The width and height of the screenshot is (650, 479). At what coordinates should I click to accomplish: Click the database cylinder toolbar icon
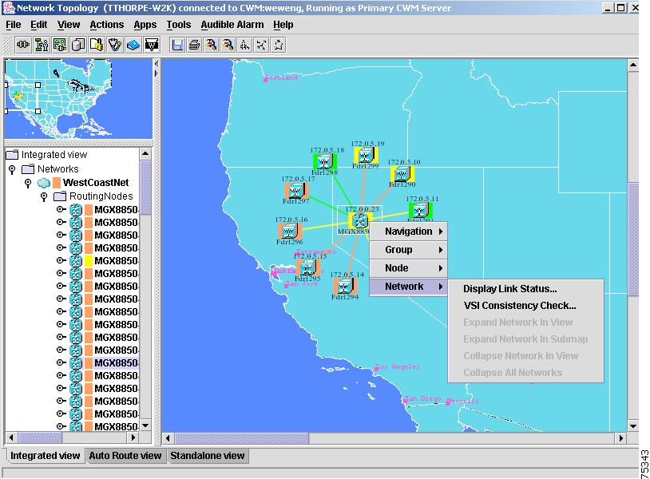tap(78, 45)
